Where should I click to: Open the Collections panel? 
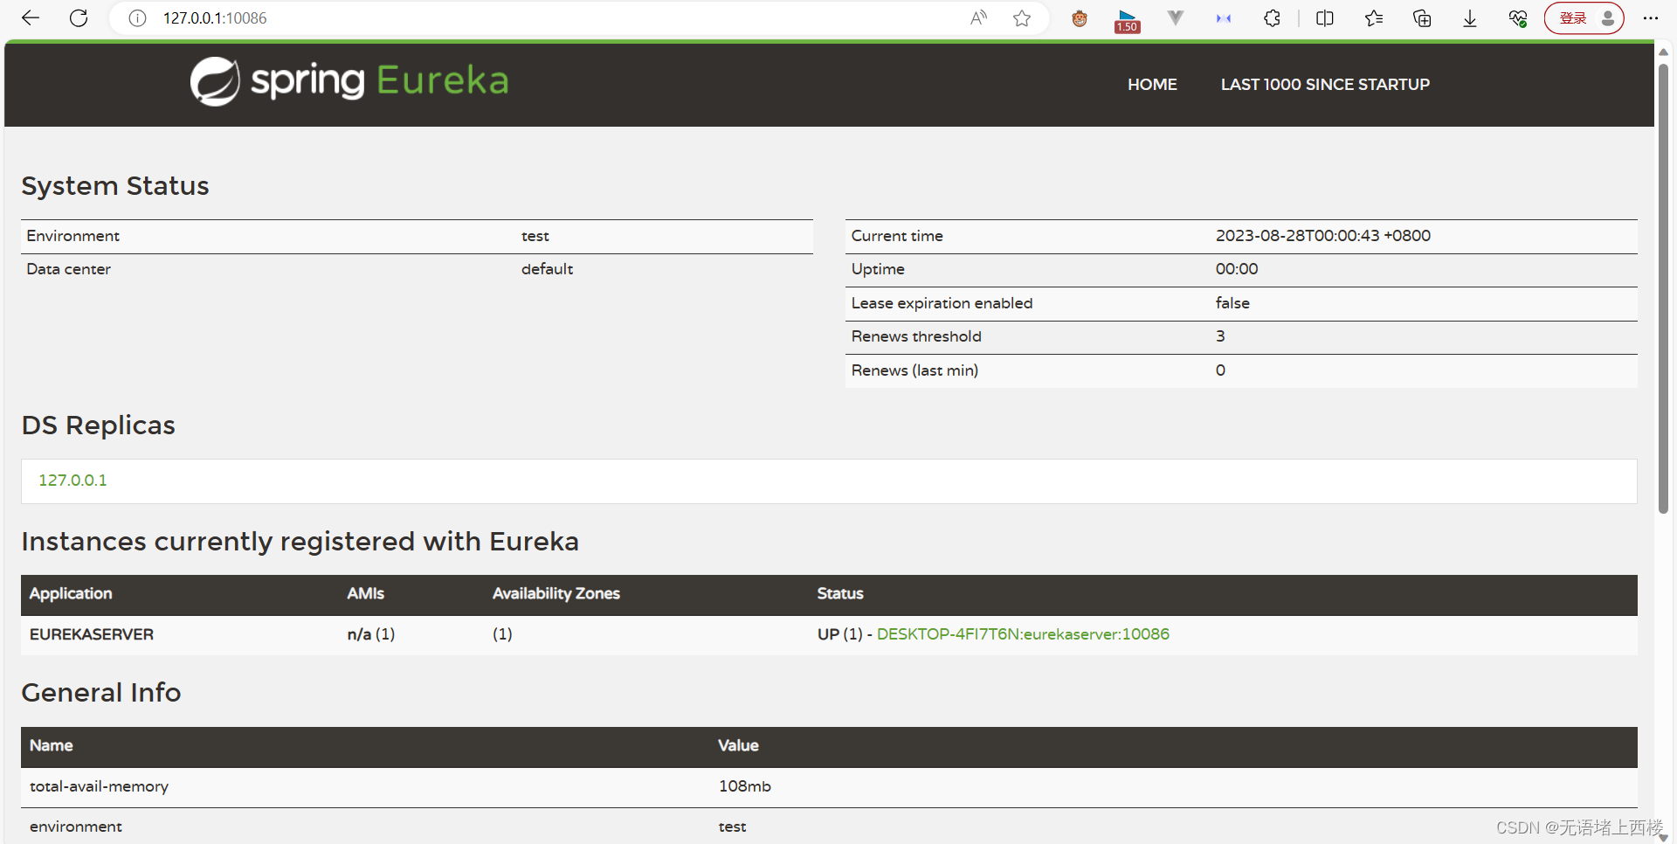(1422, 18)
